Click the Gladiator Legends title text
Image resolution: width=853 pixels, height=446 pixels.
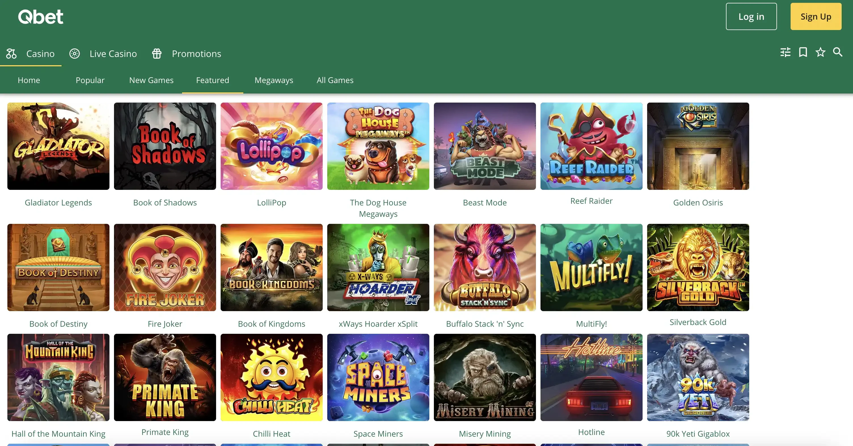coord(58,203)
